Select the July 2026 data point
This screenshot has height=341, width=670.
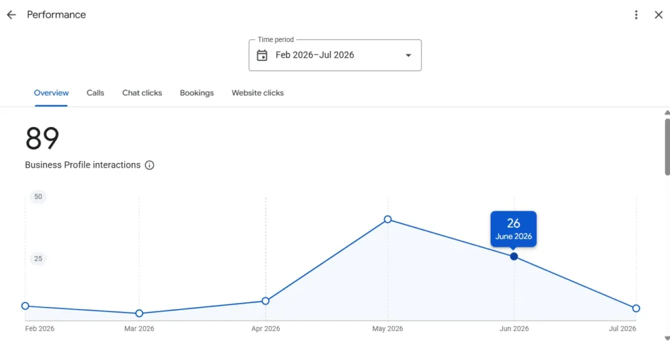click(636, 308)
